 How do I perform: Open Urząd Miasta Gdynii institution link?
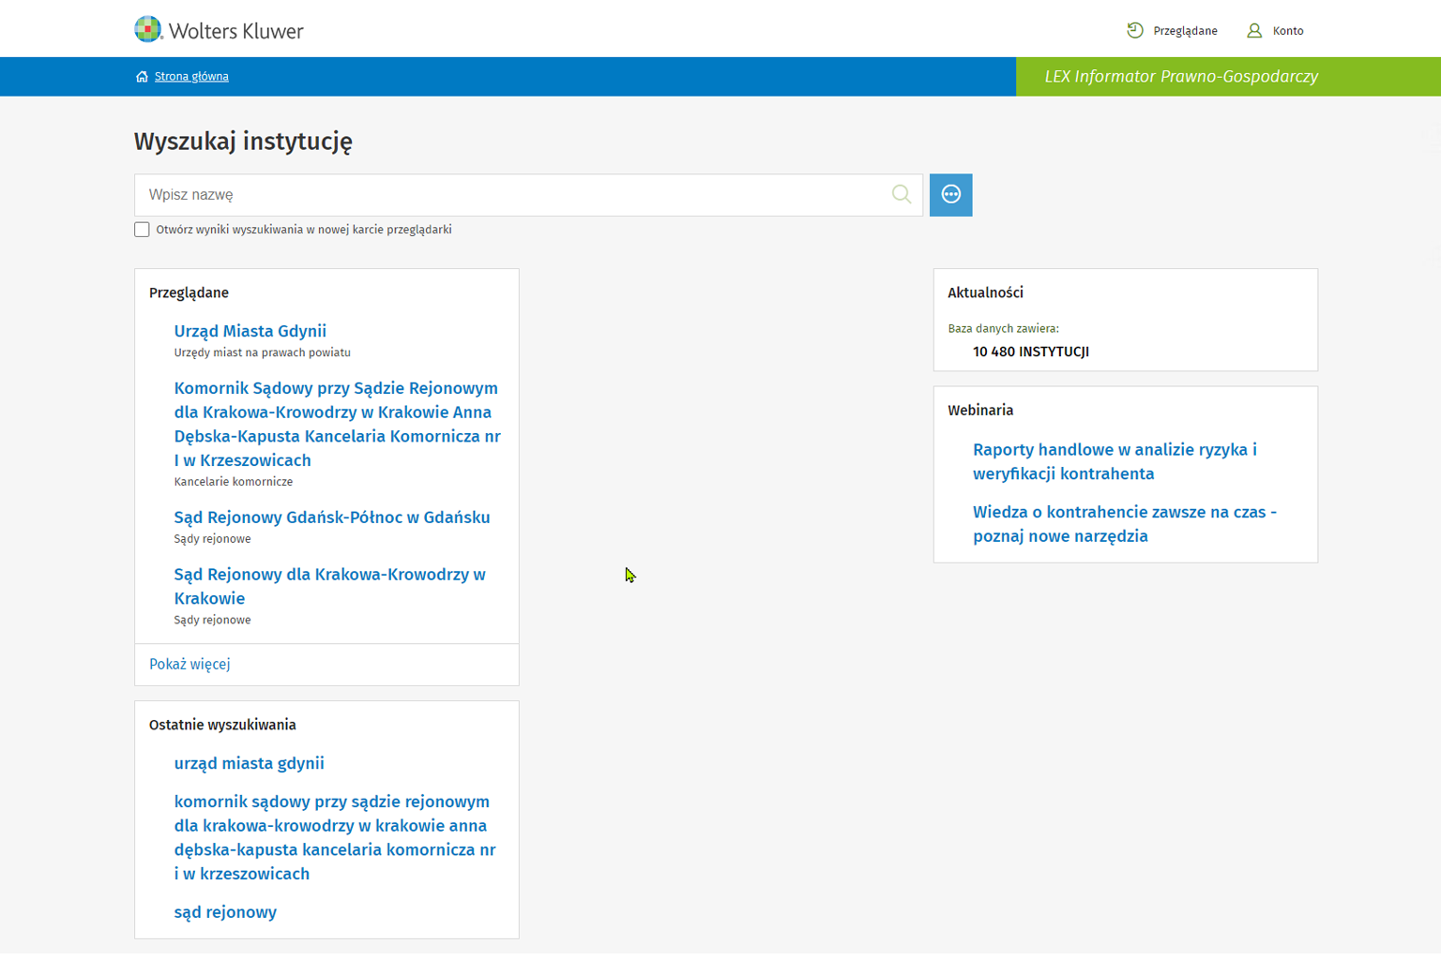[x=250, y=331]
